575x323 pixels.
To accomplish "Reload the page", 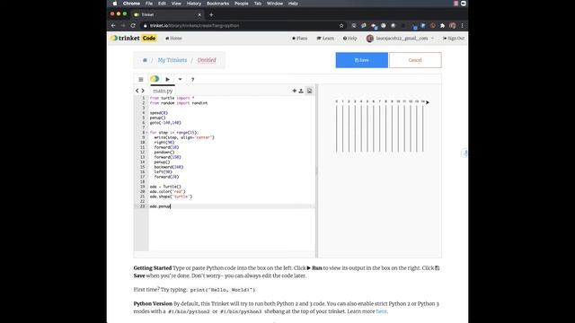I will point(133,26).
